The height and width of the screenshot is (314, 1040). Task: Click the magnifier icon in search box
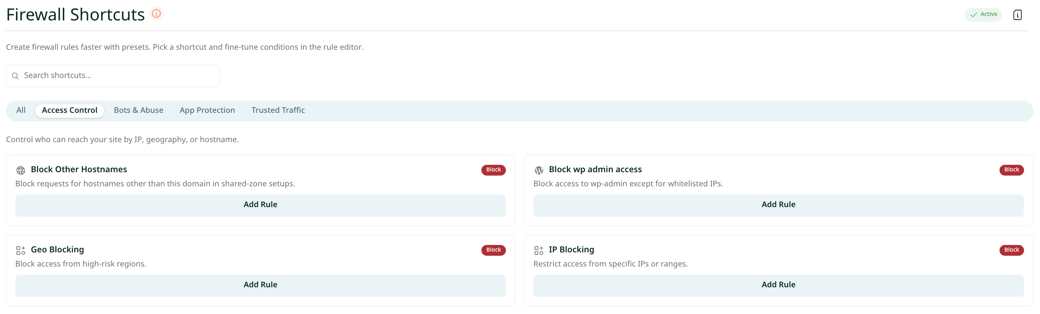15,76
